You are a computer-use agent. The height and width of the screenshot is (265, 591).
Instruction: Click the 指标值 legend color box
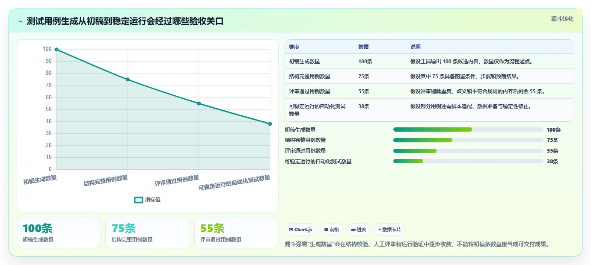click(139, 200)
